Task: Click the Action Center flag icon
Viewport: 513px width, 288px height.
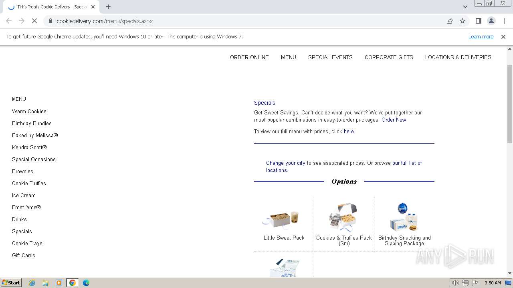Action: (x=475, y=283)
